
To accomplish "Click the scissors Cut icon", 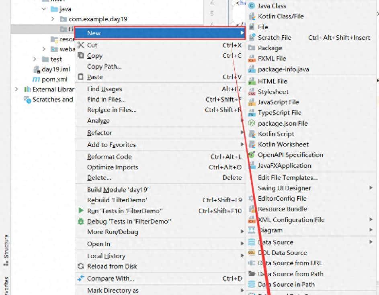I will coord(81,45).
